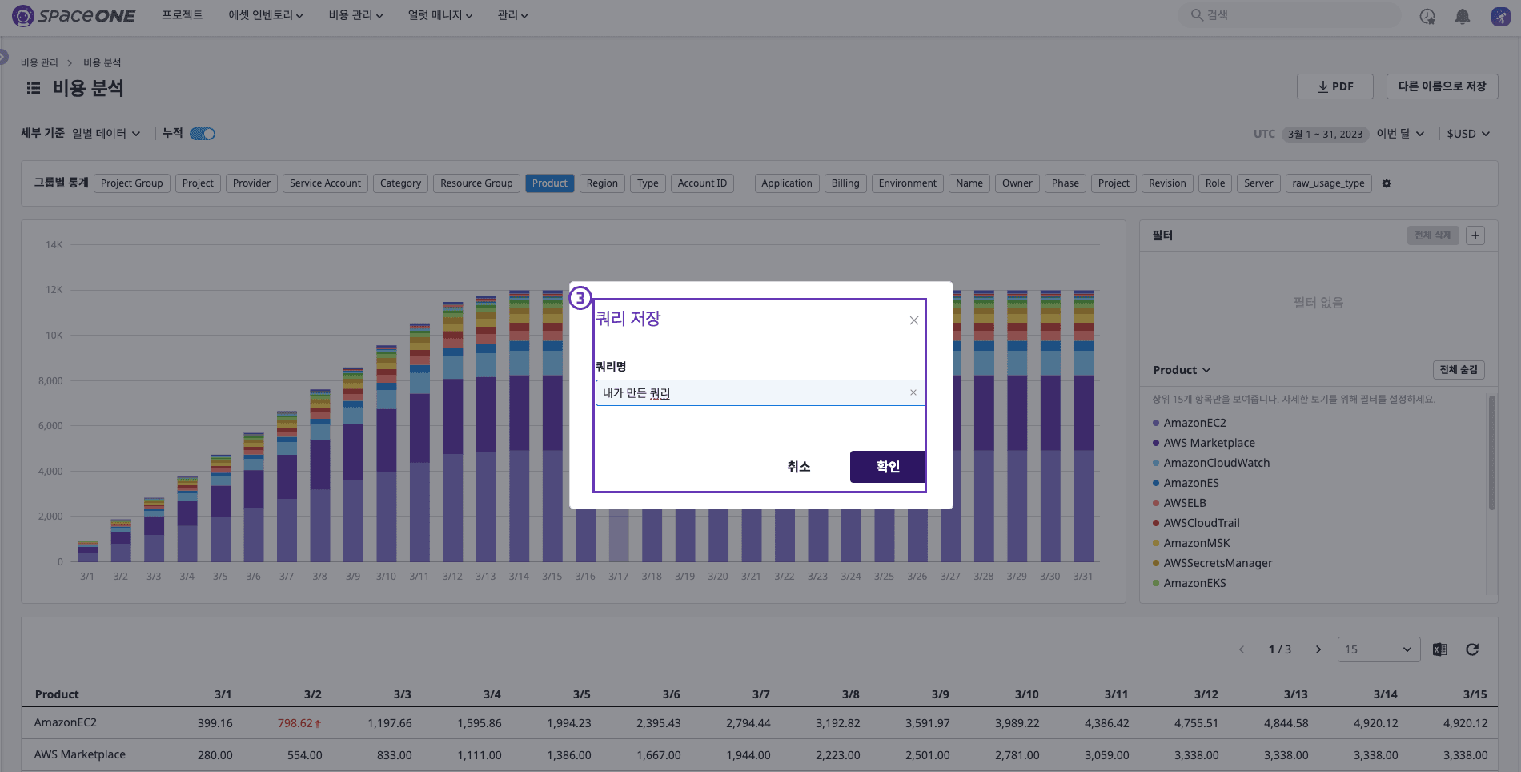Toggle Service Account group-by chip
This screenshot has height=772, width=1521.
pyautogui.click(x=325, y=183)
